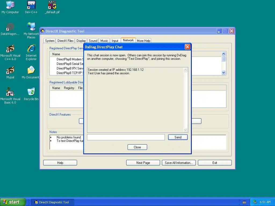Switch to the System tab
Screen dimensions: 275x206
pos(50,41)
